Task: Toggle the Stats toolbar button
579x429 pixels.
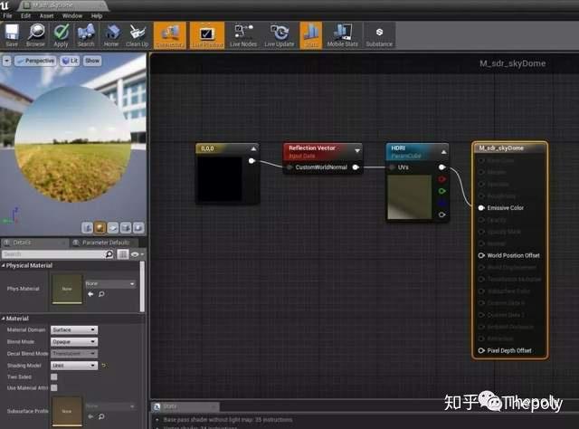Action: pos(310,35)
